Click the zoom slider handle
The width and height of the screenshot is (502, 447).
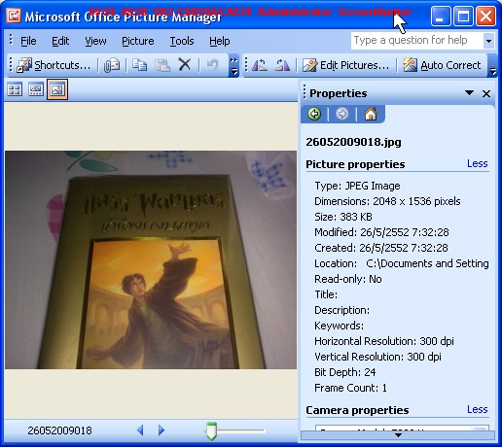point(211,431)
